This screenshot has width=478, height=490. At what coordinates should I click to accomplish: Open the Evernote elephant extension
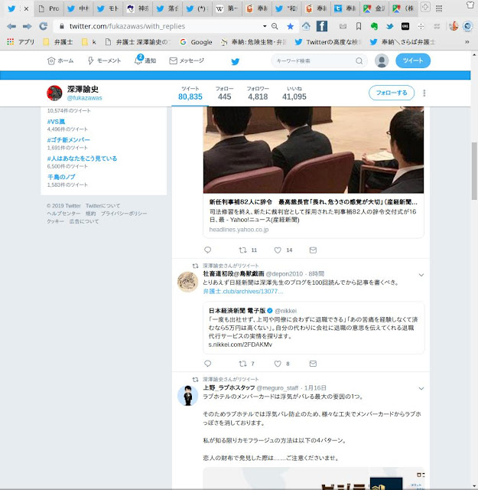(374, 26)
